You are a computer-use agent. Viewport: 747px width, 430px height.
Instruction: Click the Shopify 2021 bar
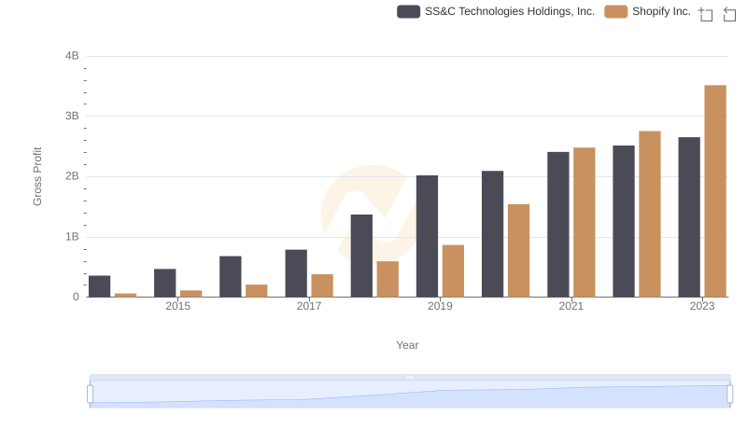pos(585,222)
